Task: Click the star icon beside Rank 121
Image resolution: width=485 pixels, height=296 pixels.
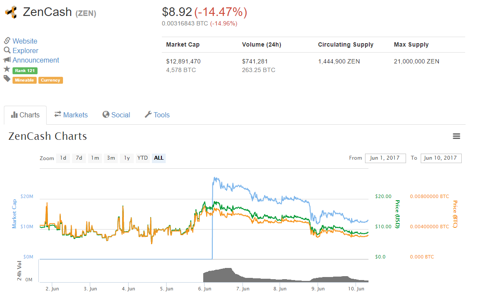Action: click(7, 69)
